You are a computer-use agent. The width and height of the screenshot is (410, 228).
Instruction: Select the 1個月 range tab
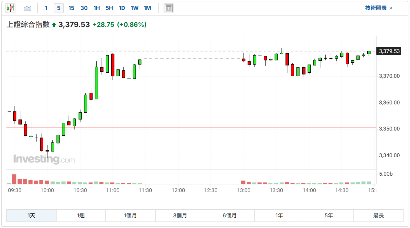[x=130, y=215]
